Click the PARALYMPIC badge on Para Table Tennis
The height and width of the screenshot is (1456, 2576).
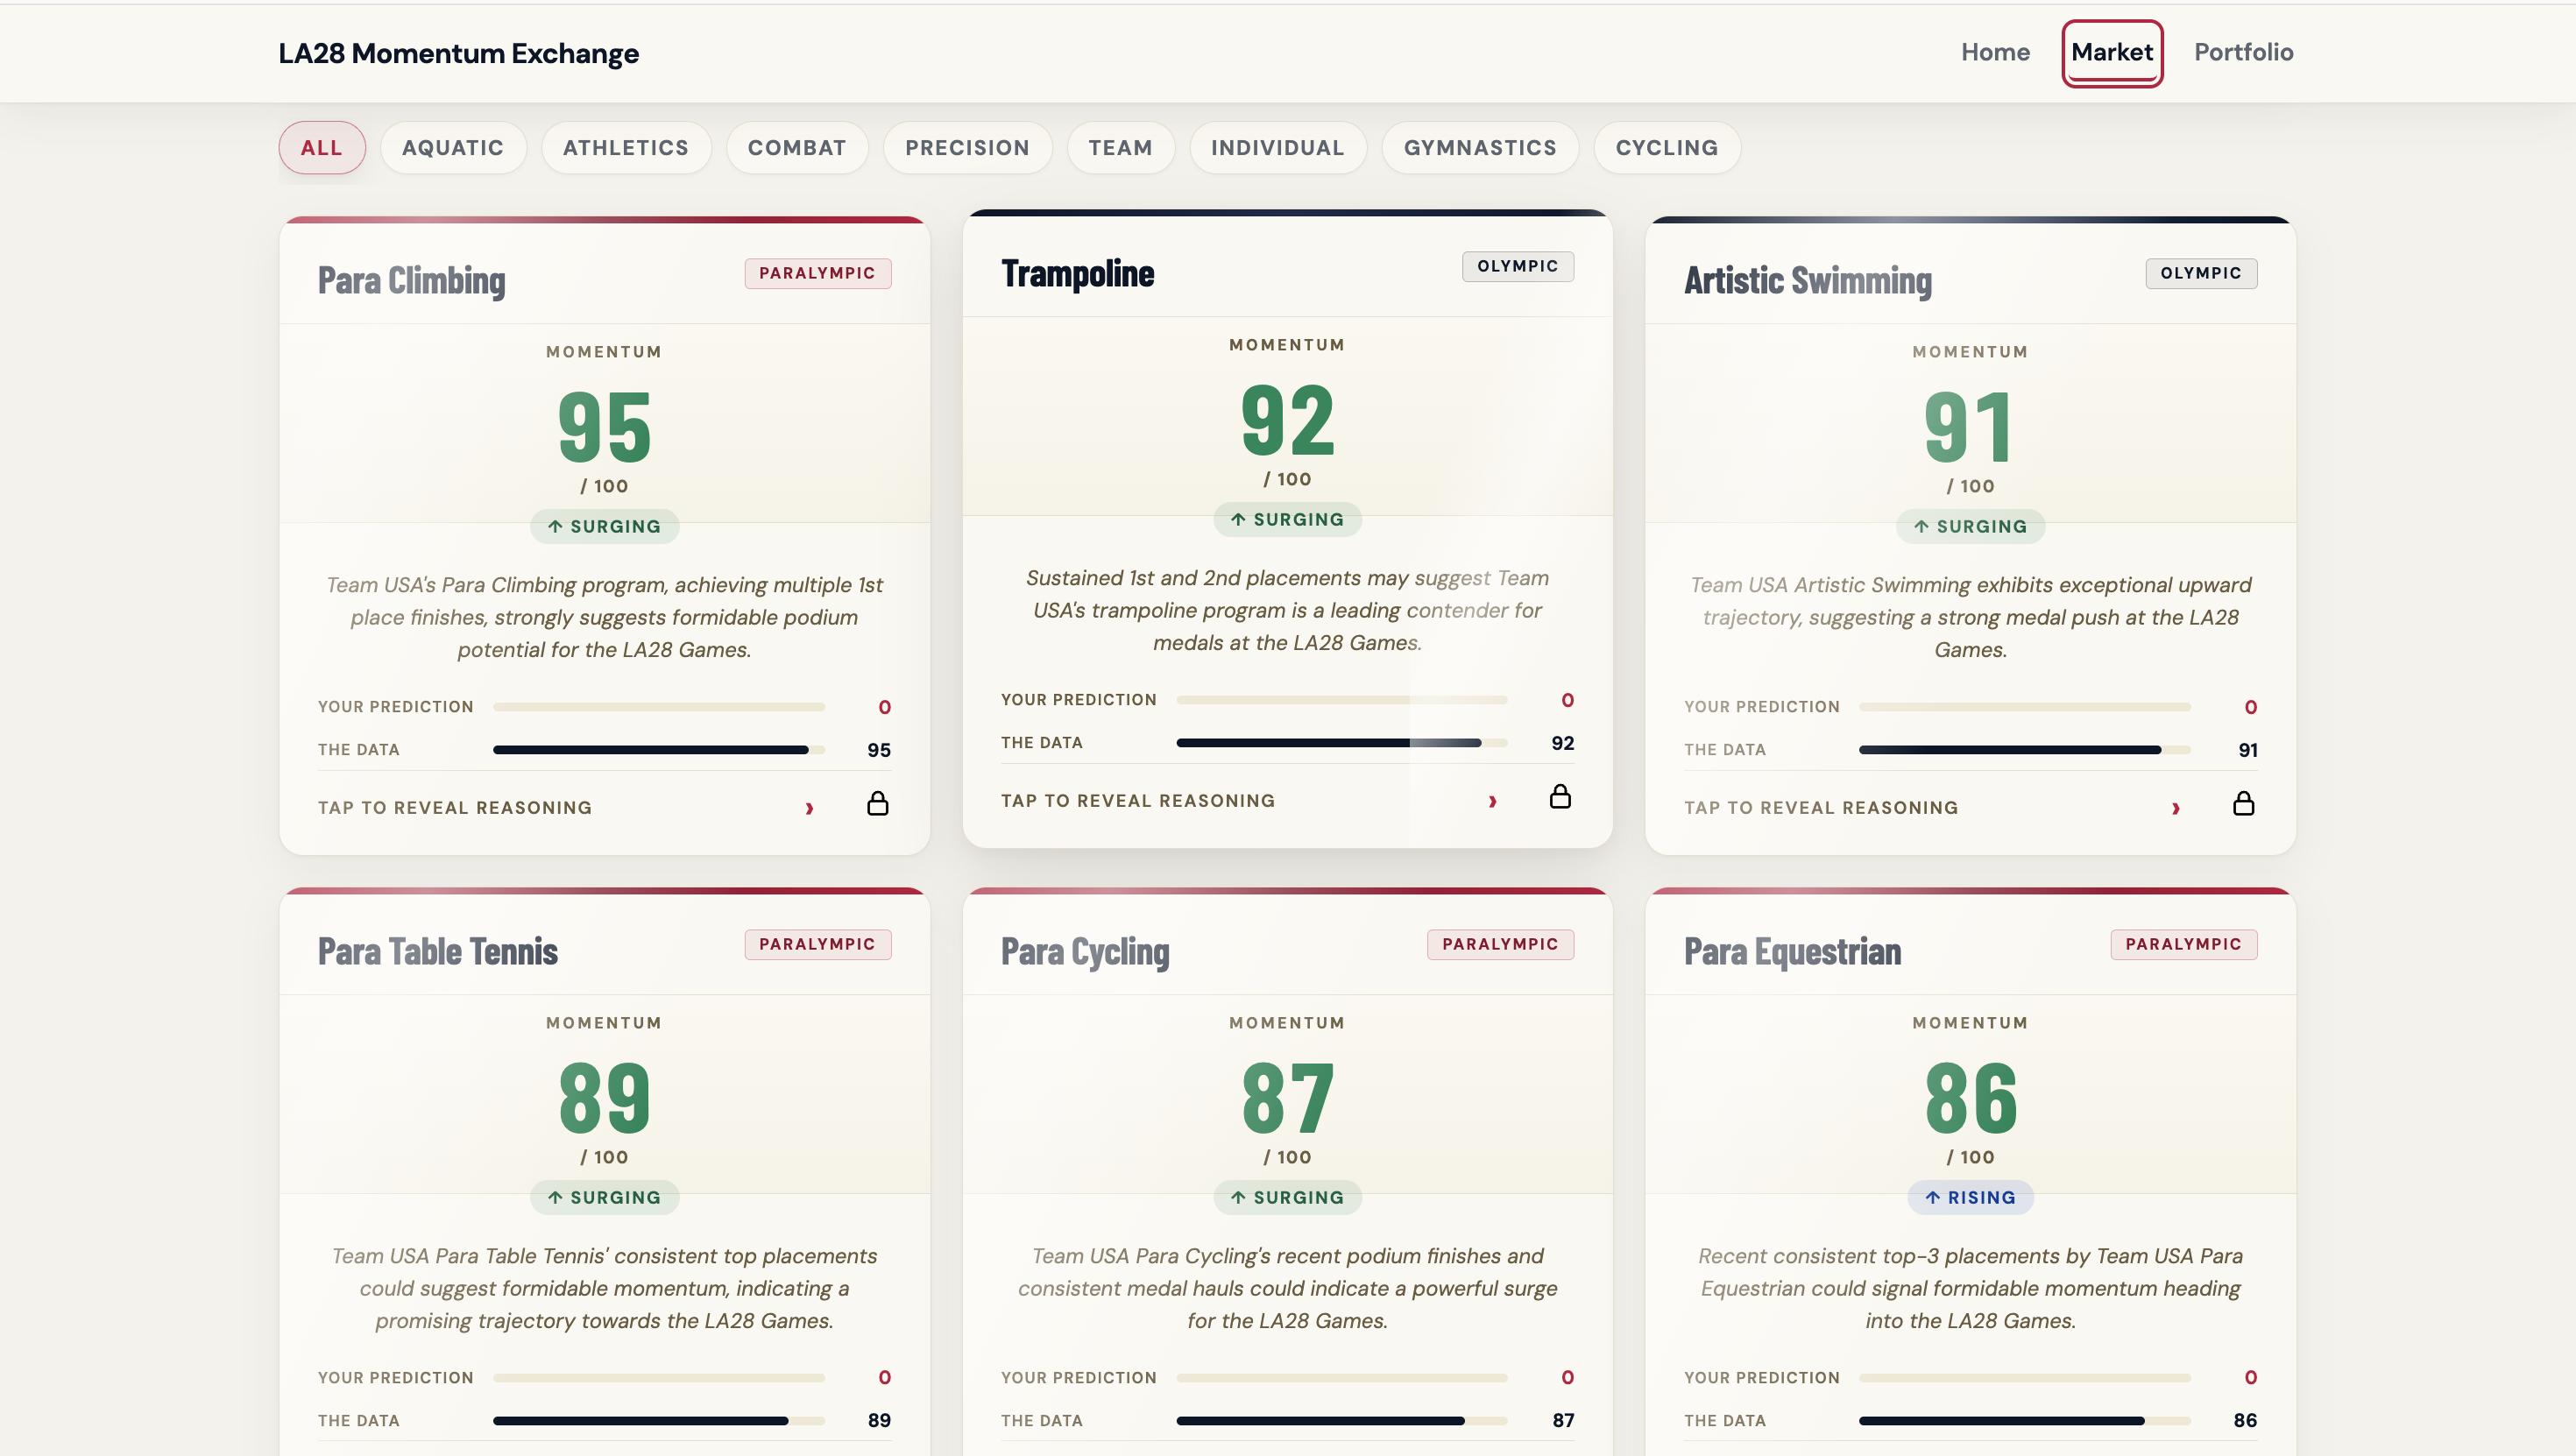(817, 944)
